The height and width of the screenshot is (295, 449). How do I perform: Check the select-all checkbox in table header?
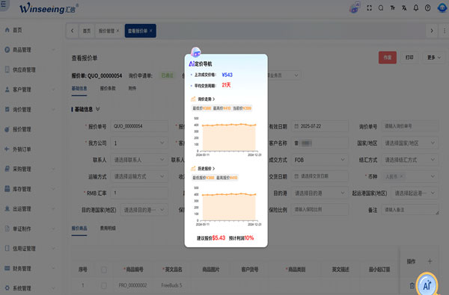[104, 270]
